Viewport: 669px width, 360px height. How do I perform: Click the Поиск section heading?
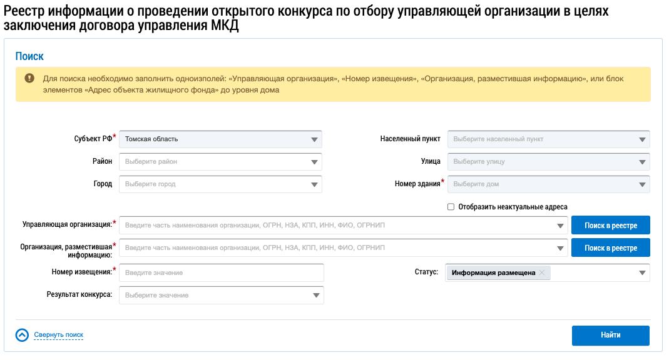point(29,56)
